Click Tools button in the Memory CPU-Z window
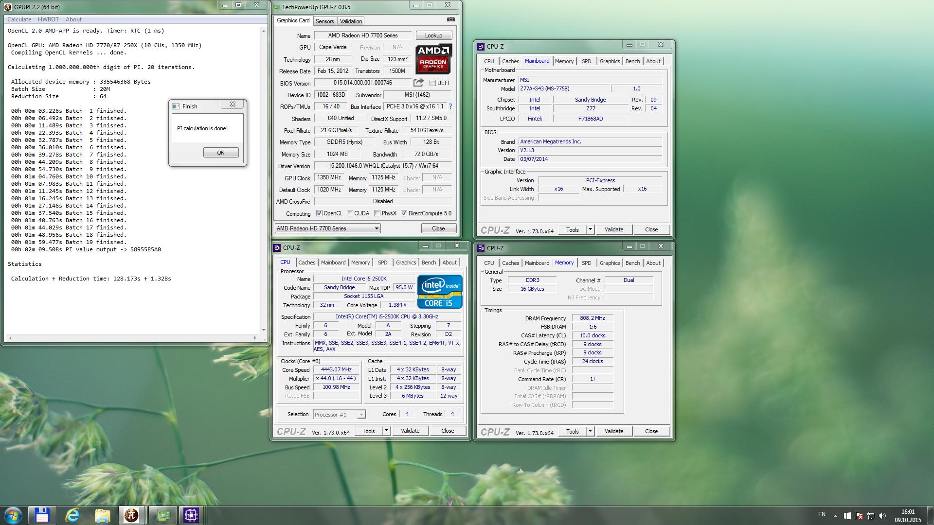This screenshot has width=934, height=525. [573, 431]
